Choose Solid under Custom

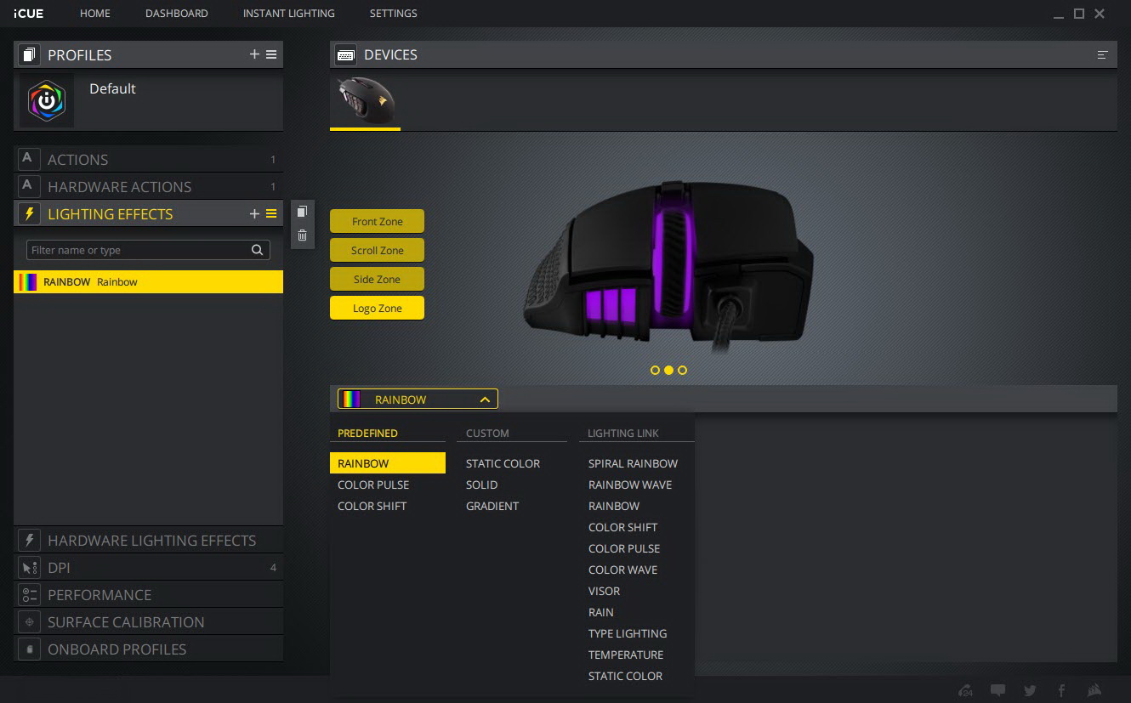pos(482,485)
